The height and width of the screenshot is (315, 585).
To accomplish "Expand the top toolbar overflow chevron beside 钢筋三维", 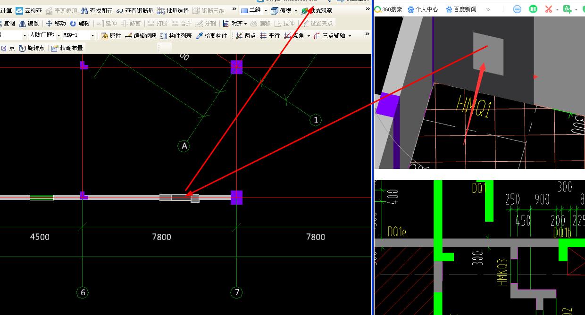I will tap(234, 9).
